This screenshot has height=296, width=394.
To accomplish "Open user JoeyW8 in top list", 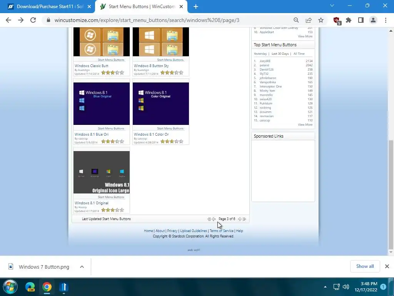I will 265,61.
